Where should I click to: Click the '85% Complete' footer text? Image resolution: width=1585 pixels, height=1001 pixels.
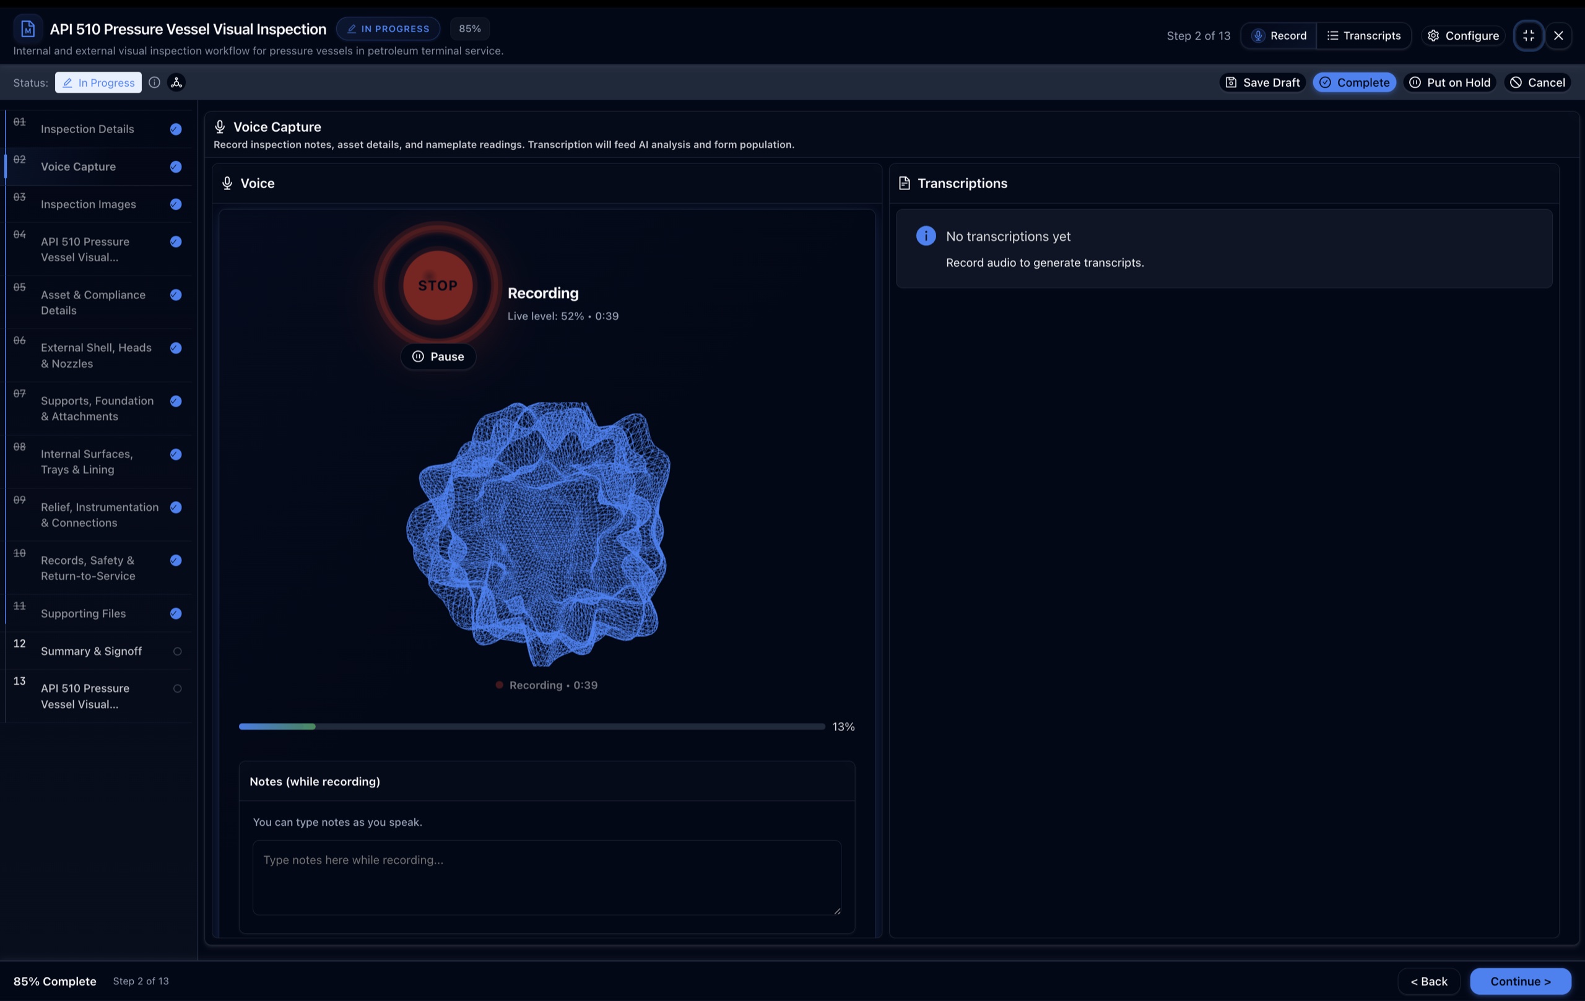coord(54,981)
